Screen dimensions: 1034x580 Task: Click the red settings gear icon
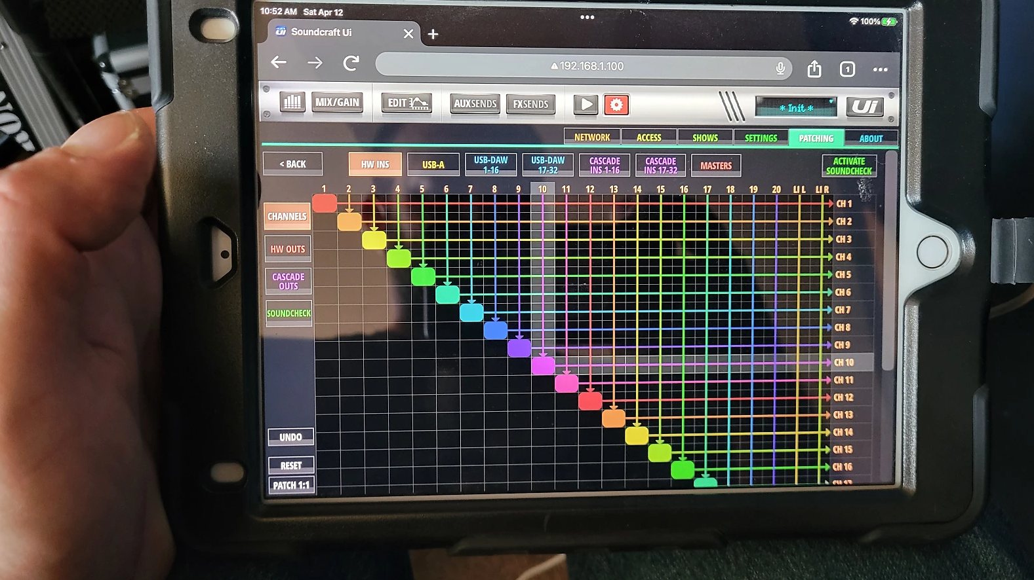coord(616,105)
